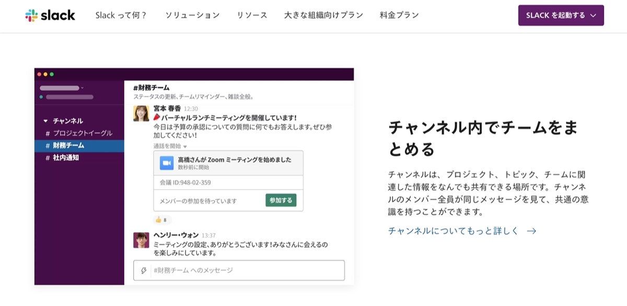Click the 12:30 message timestamp
Viewport: 627px width, 306px height.
(191, 109)
